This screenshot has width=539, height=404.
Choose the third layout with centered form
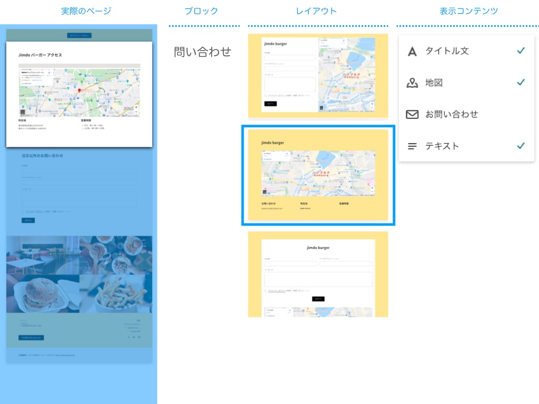pos(318,274)
